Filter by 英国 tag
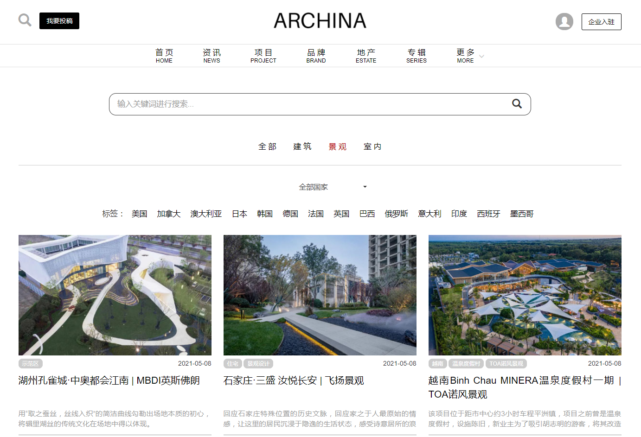Screen dimensions: 641x437 pyautogui.click(x=341, y=214)
